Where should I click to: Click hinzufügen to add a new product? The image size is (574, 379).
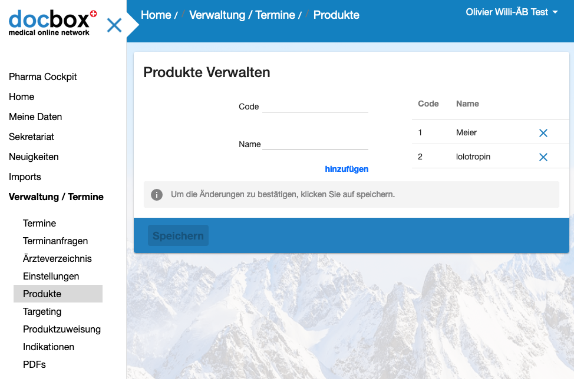(347, 169)
